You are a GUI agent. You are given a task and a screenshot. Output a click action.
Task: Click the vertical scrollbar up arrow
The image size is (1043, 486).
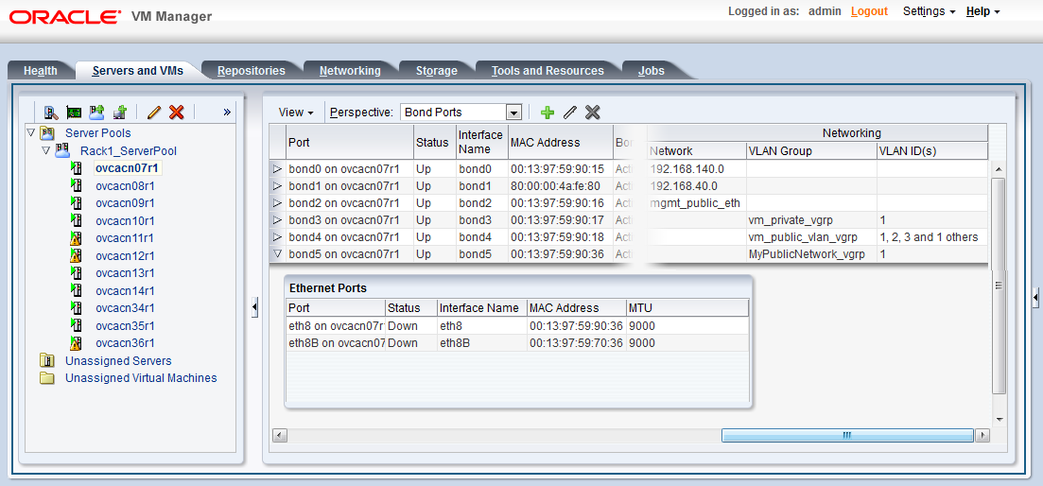tap(999, 169)
